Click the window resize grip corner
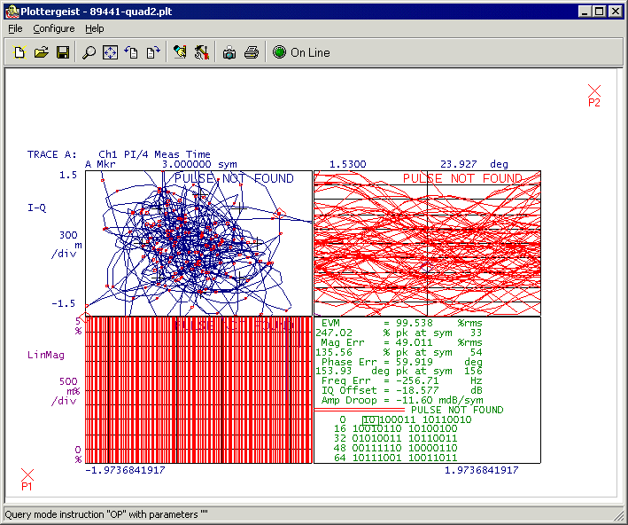 tap(619, 516)
